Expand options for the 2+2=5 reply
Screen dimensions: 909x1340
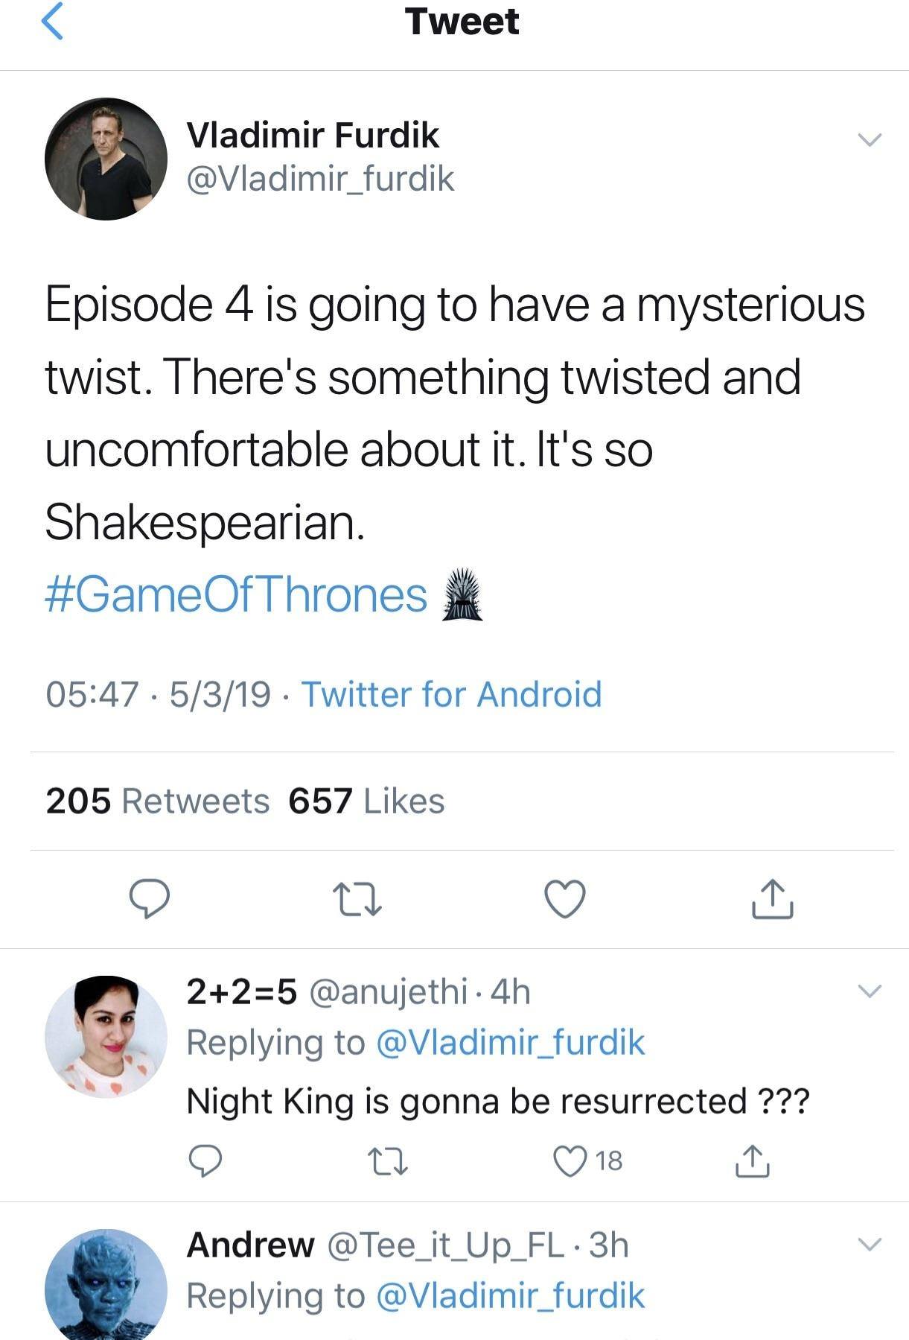tap(869, 991)
